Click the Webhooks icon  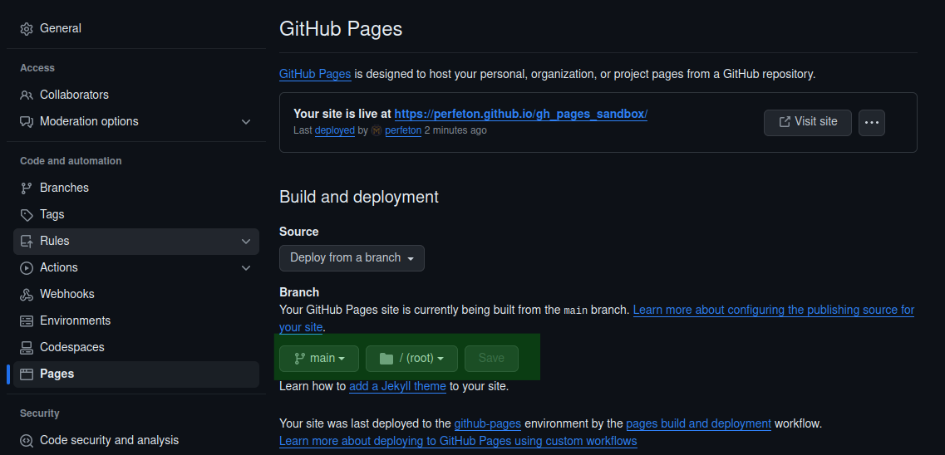27,294
